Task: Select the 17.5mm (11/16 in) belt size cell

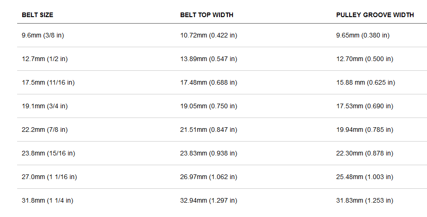Action: [48, 83]
